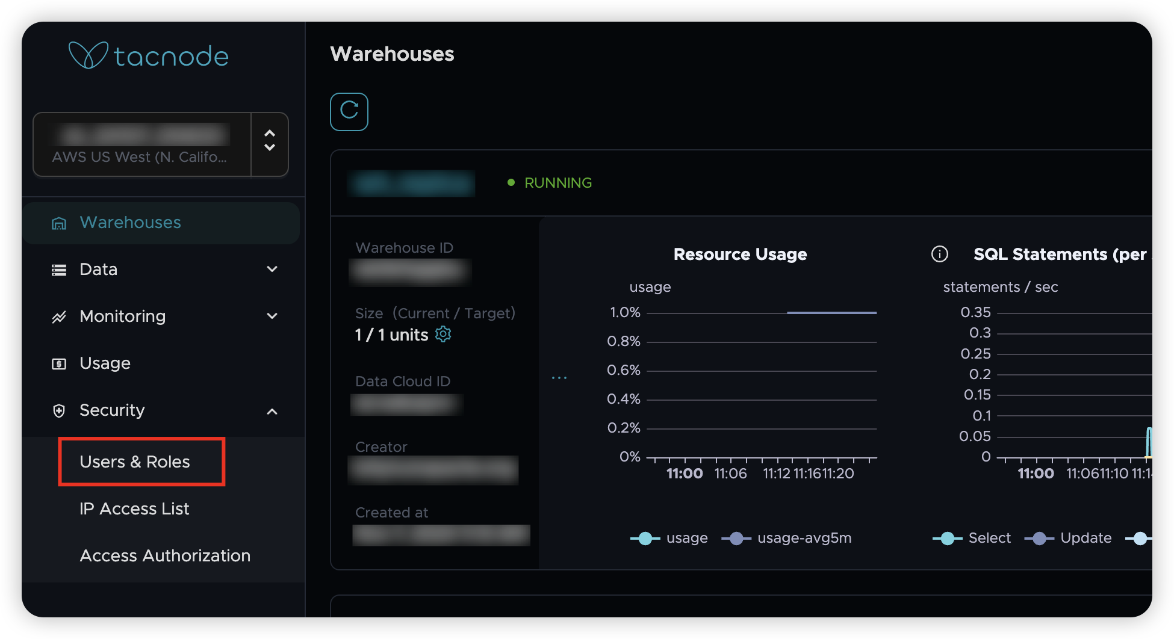Open warehouse size settings gear icon
Screen dimensions: 1174x639
[x=443, y=335]
